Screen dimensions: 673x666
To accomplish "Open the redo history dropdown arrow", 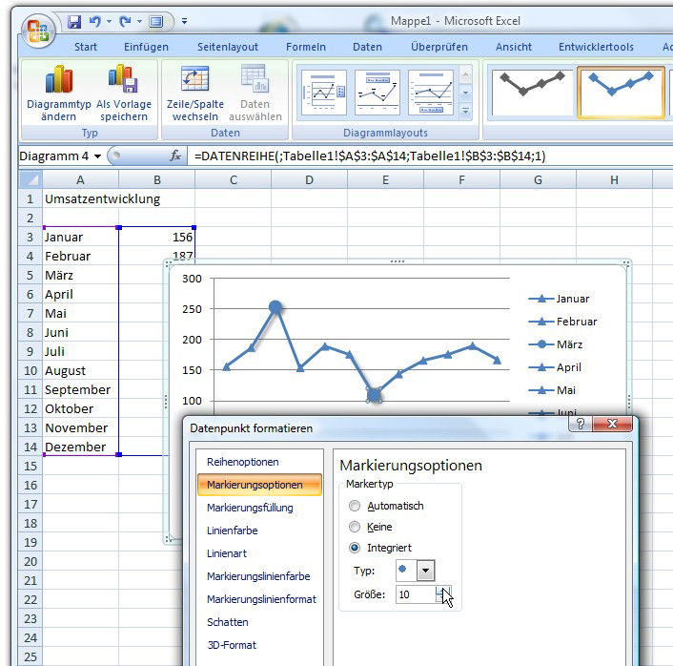I will [139, 21].
